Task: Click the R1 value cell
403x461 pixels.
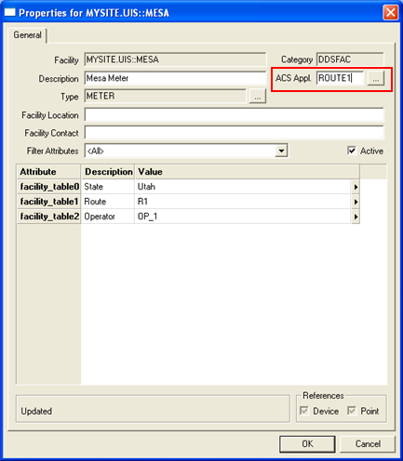Action: (243, 202)
